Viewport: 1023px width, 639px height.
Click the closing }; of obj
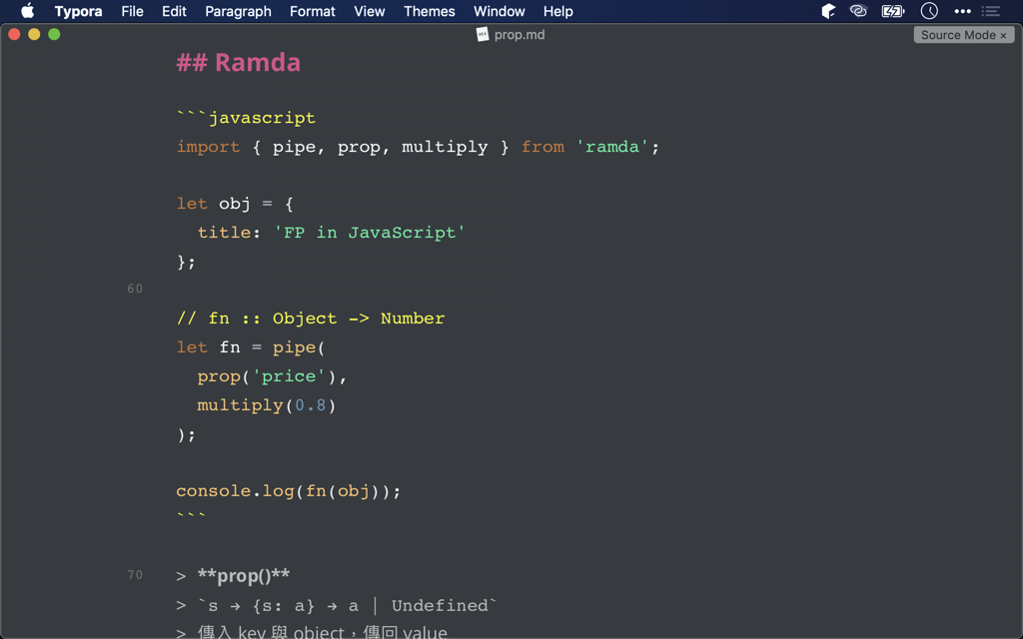click(x=186, y=262)
